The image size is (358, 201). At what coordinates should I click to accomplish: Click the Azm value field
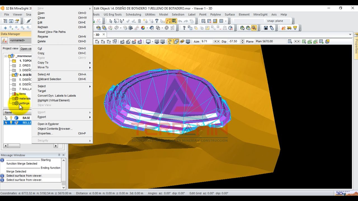(x=206, y=41)
